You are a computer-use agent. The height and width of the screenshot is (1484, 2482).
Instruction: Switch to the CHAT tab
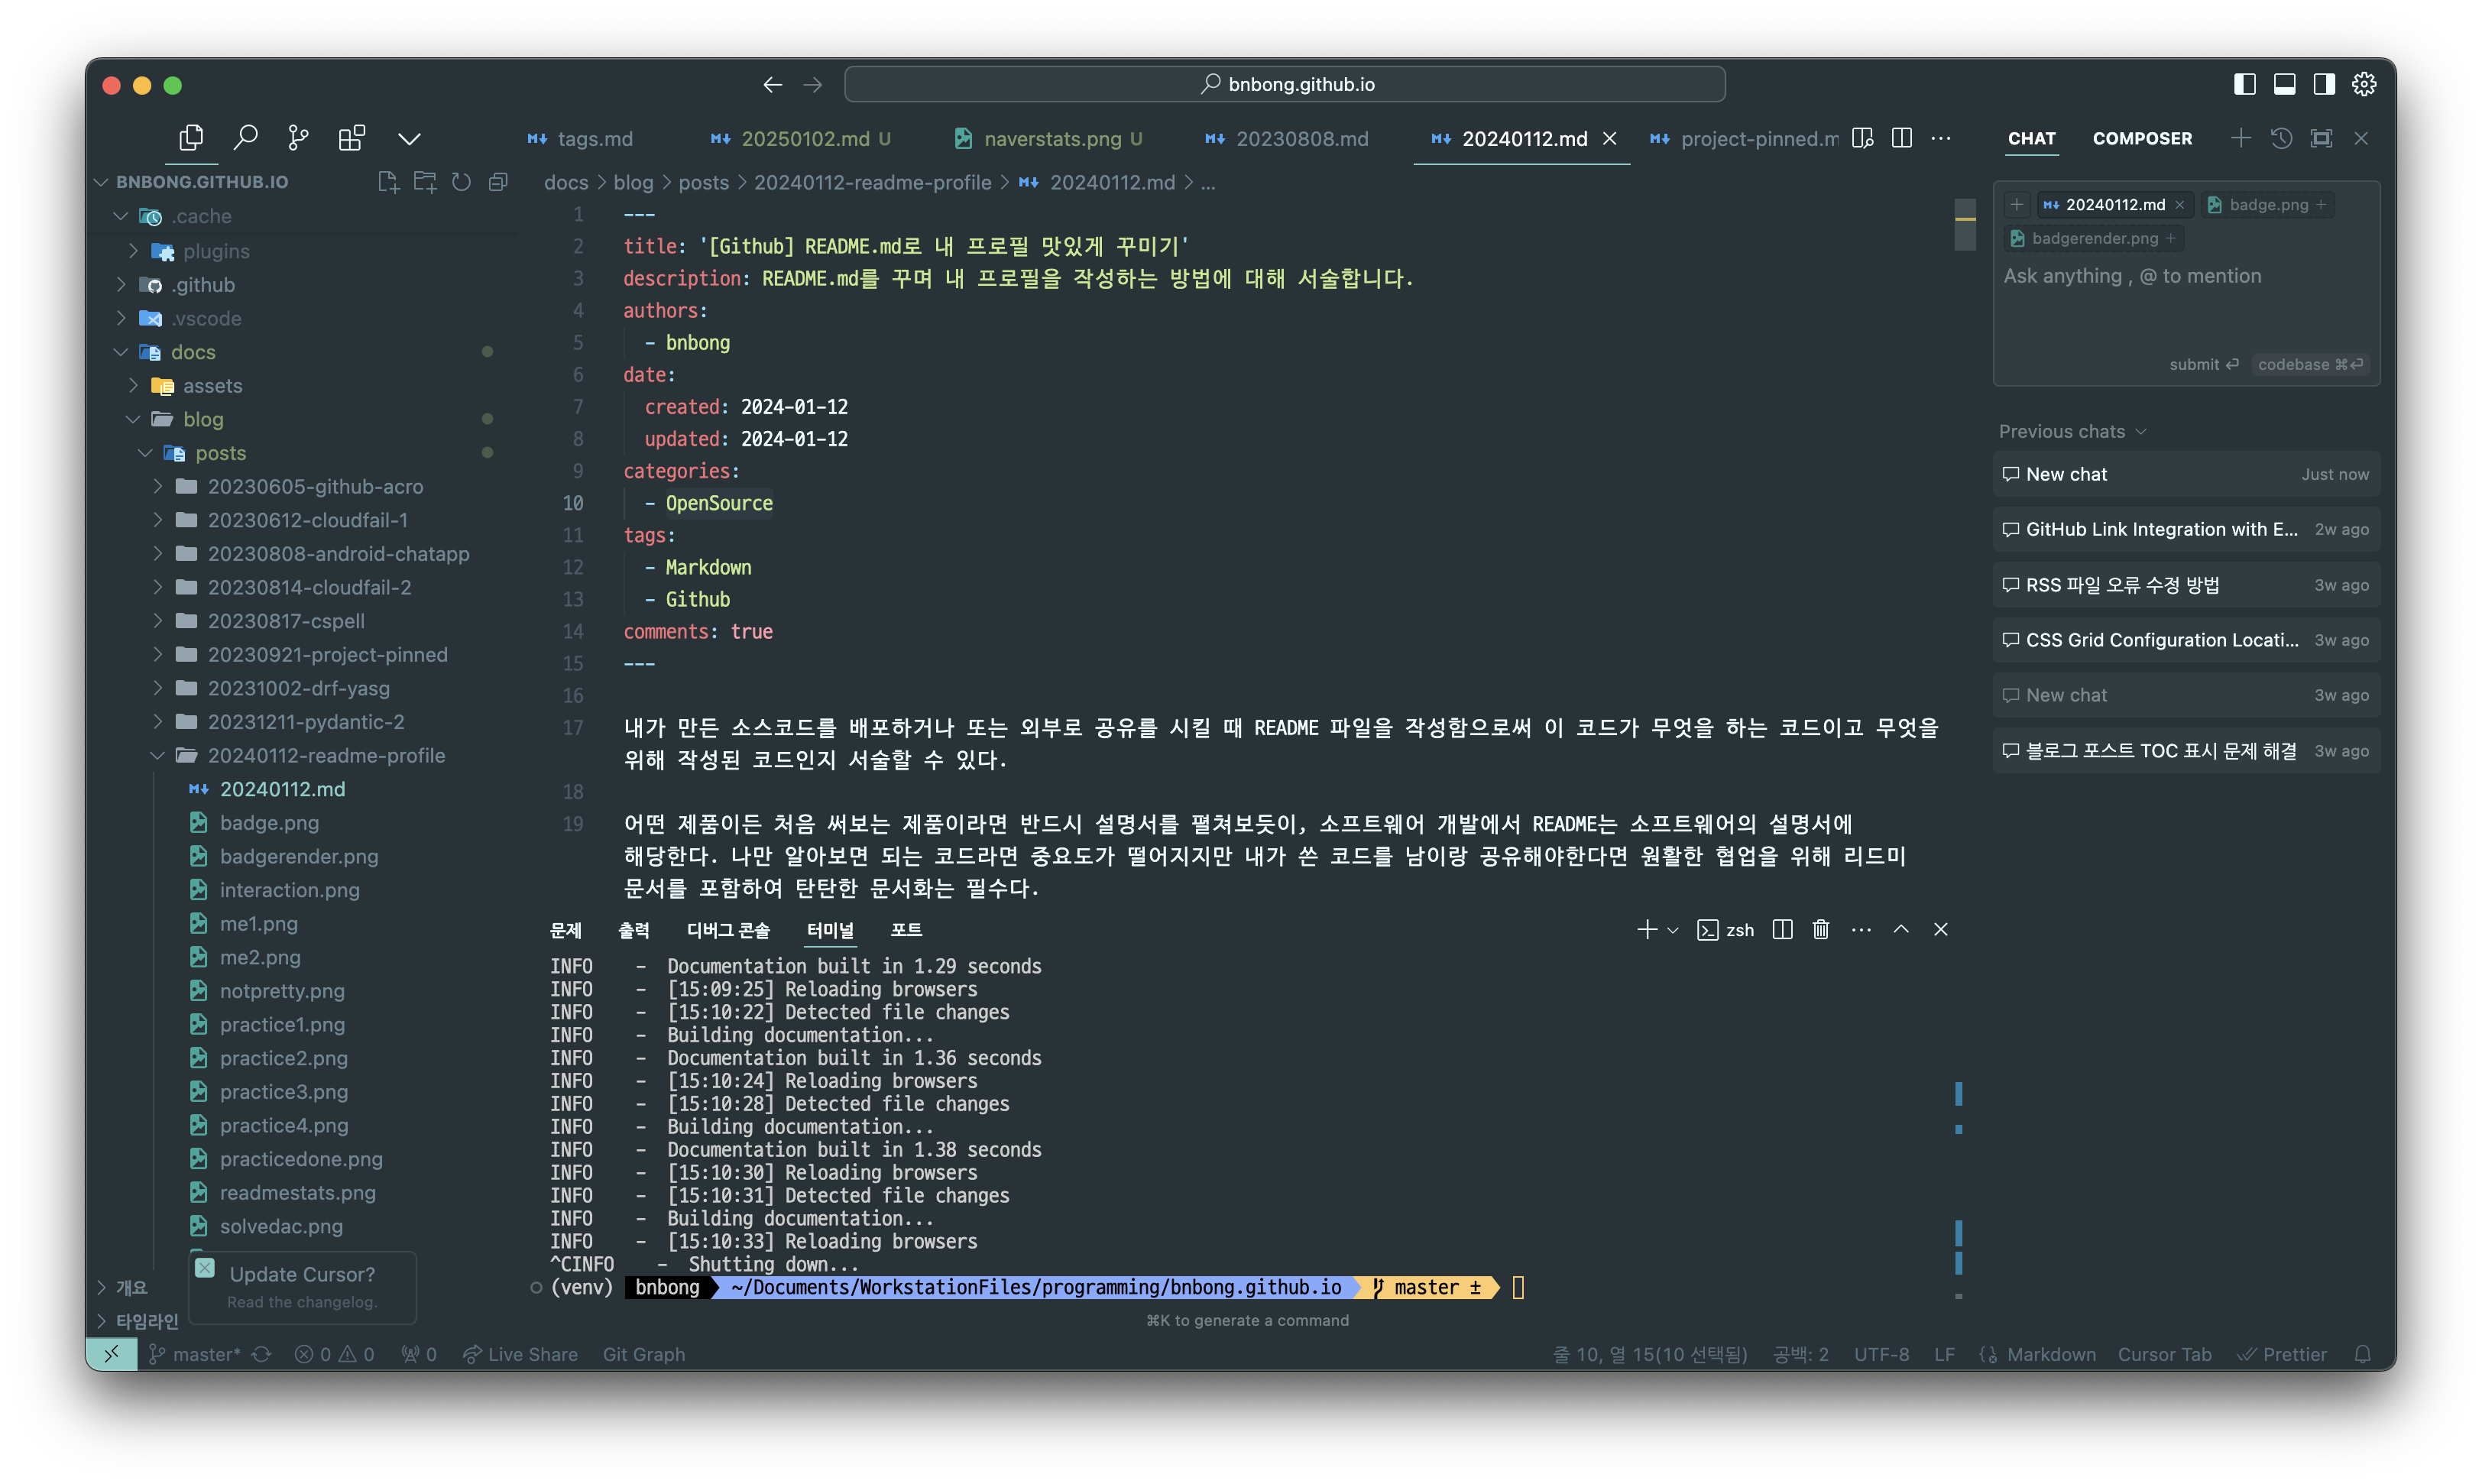click(2031, 139)
